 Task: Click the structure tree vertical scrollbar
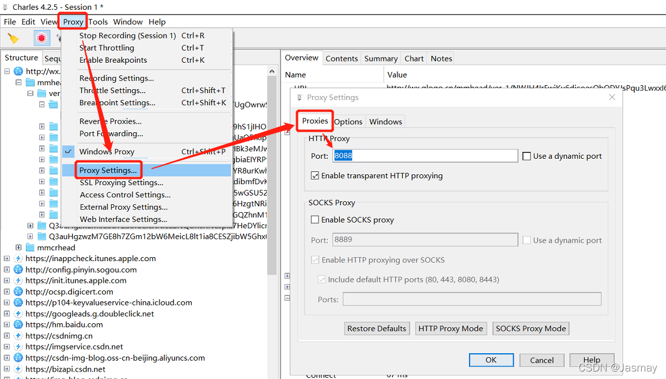(272, 175)
